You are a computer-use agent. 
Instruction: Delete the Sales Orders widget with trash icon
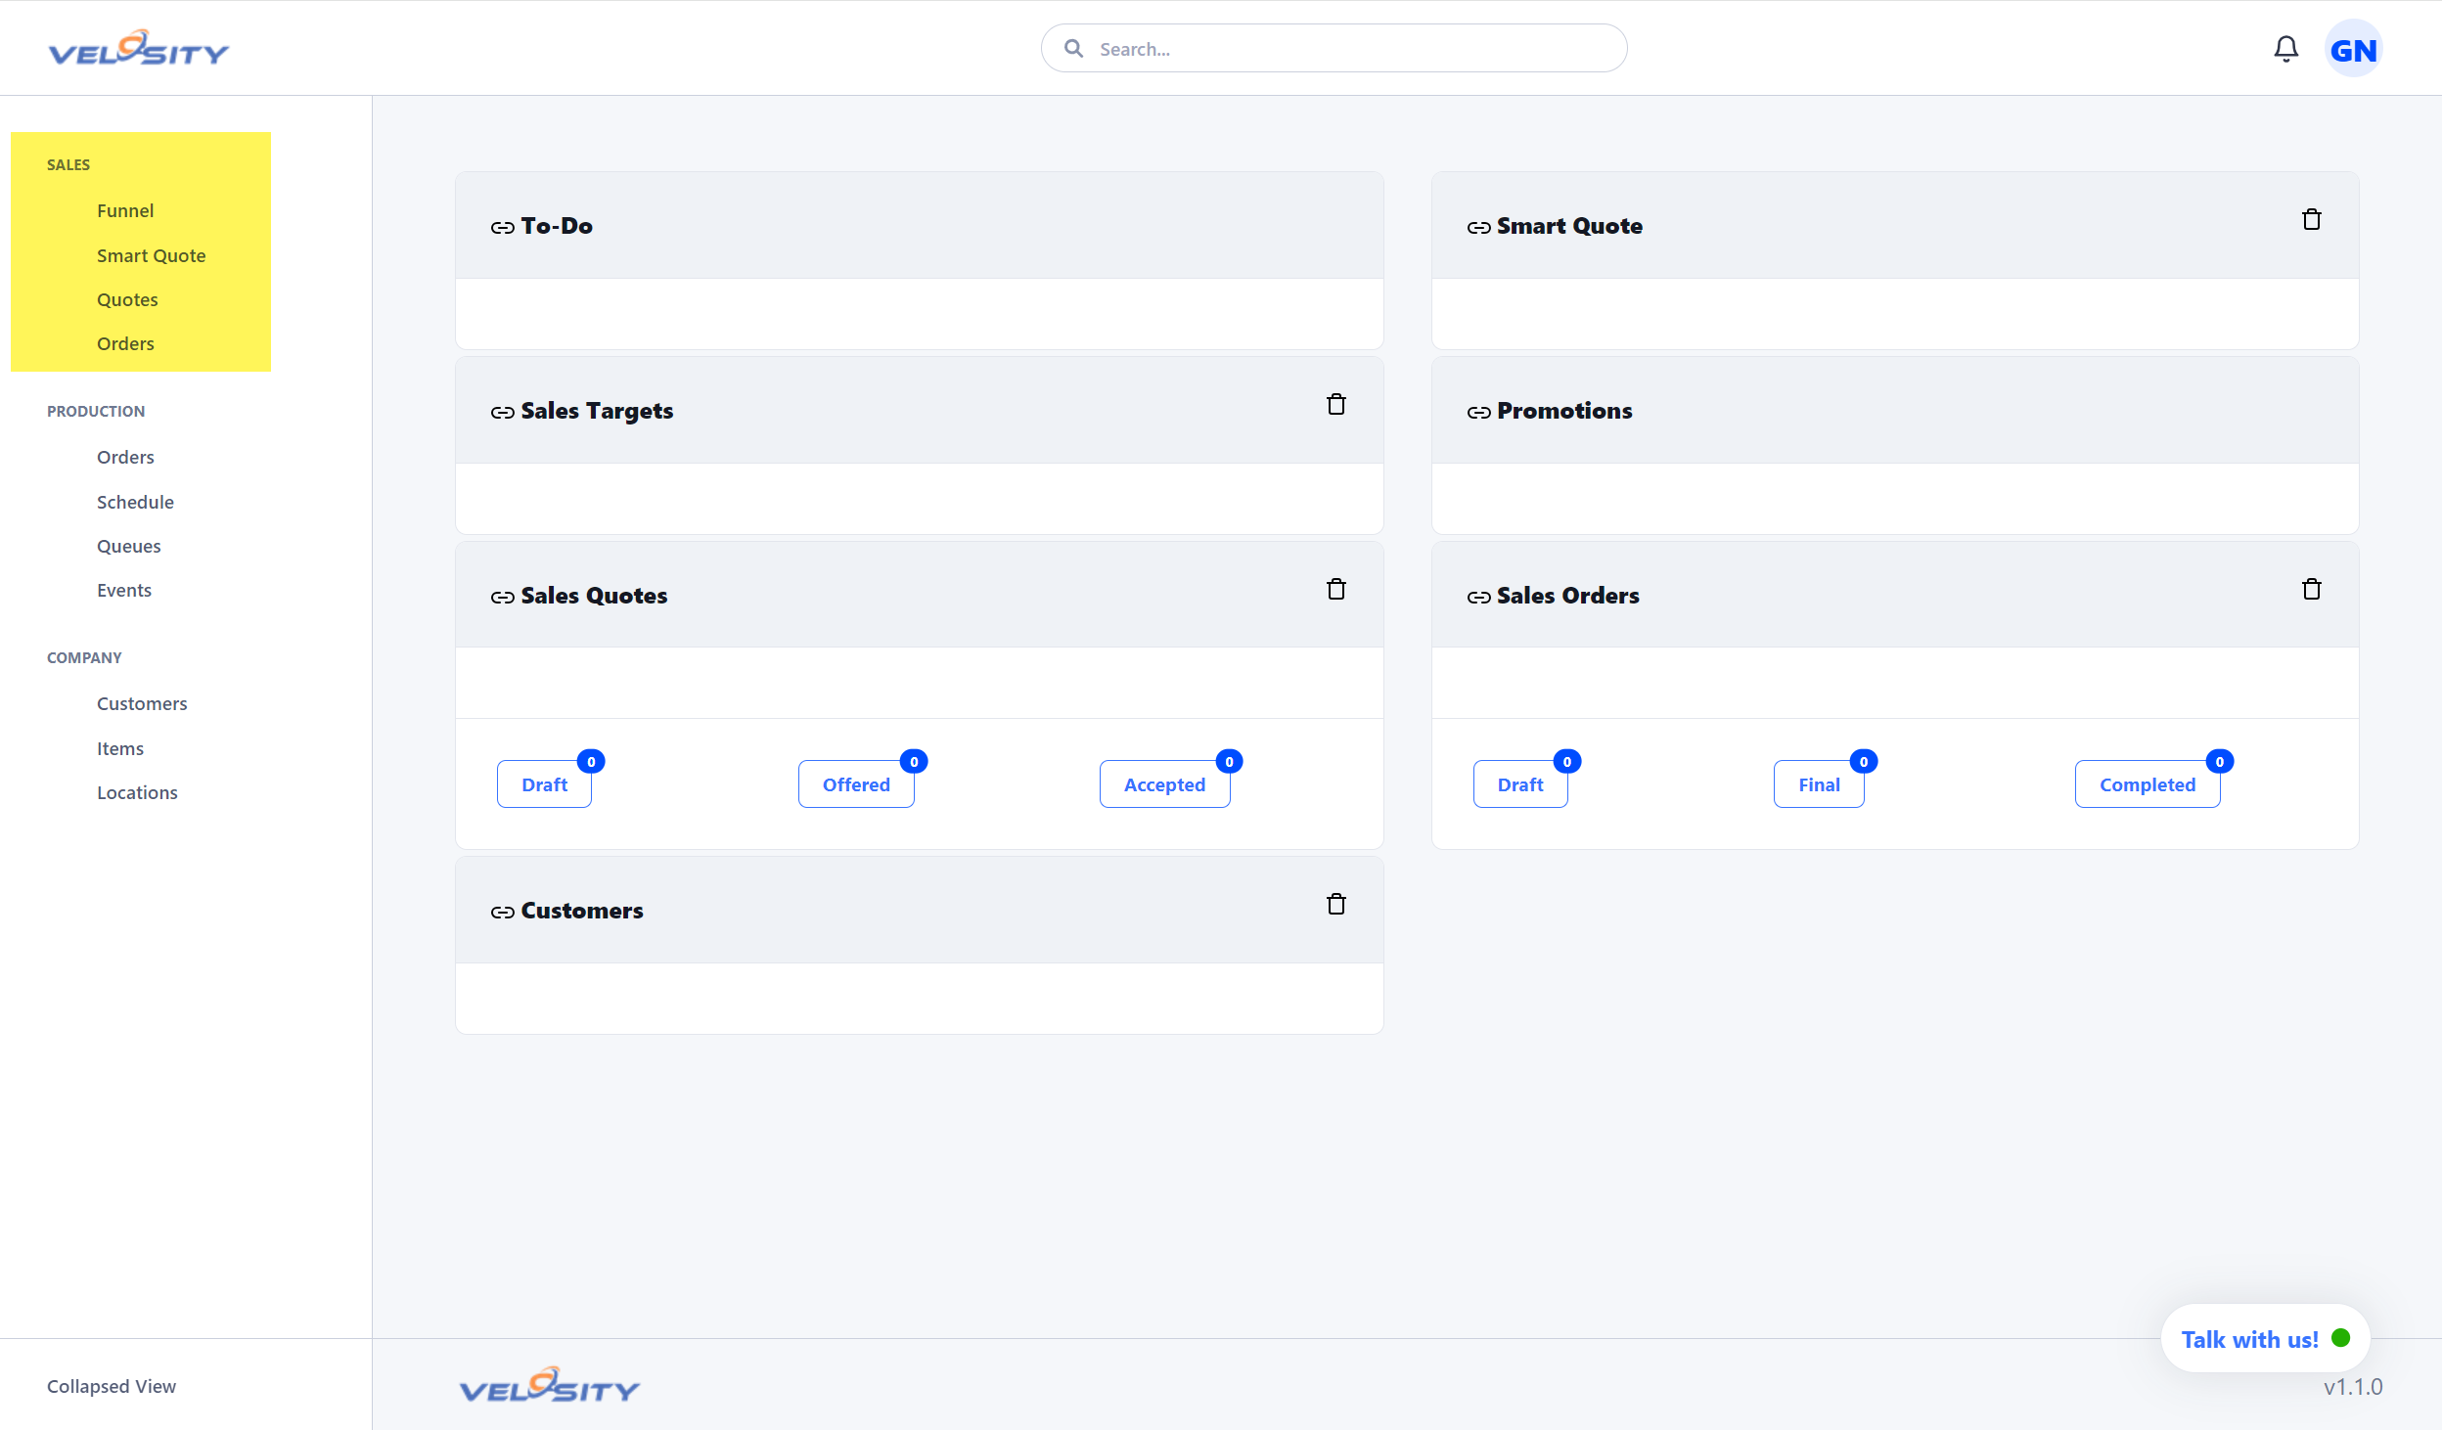click(2311, 589)
